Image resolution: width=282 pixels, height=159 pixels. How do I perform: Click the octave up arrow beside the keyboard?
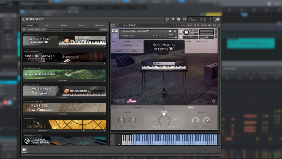pyautogui.click(x=113, y=137)
